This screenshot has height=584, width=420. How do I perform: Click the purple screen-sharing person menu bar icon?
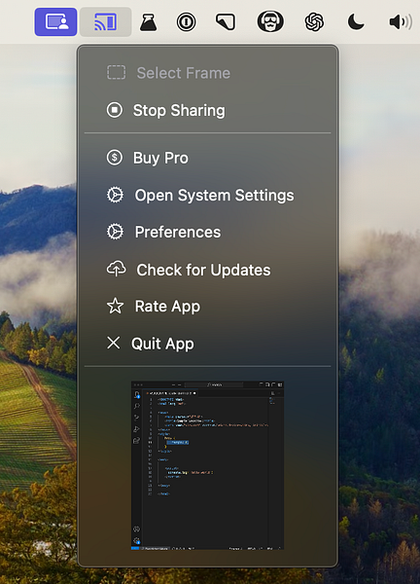[x=55, y=21]
